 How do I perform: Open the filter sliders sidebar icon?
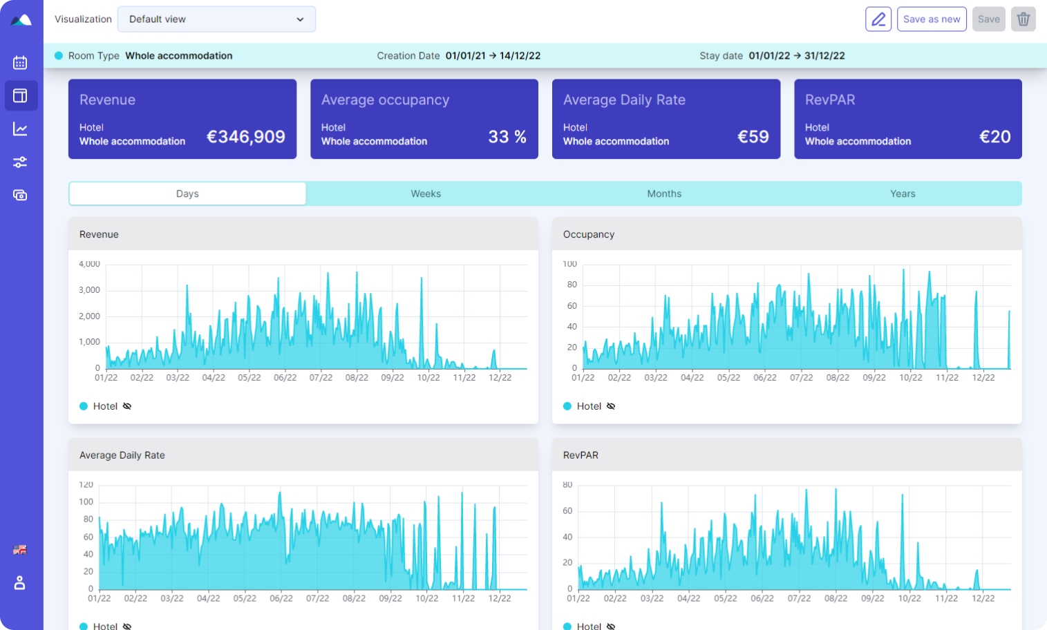pyautogui.click(x=20, y=162)
